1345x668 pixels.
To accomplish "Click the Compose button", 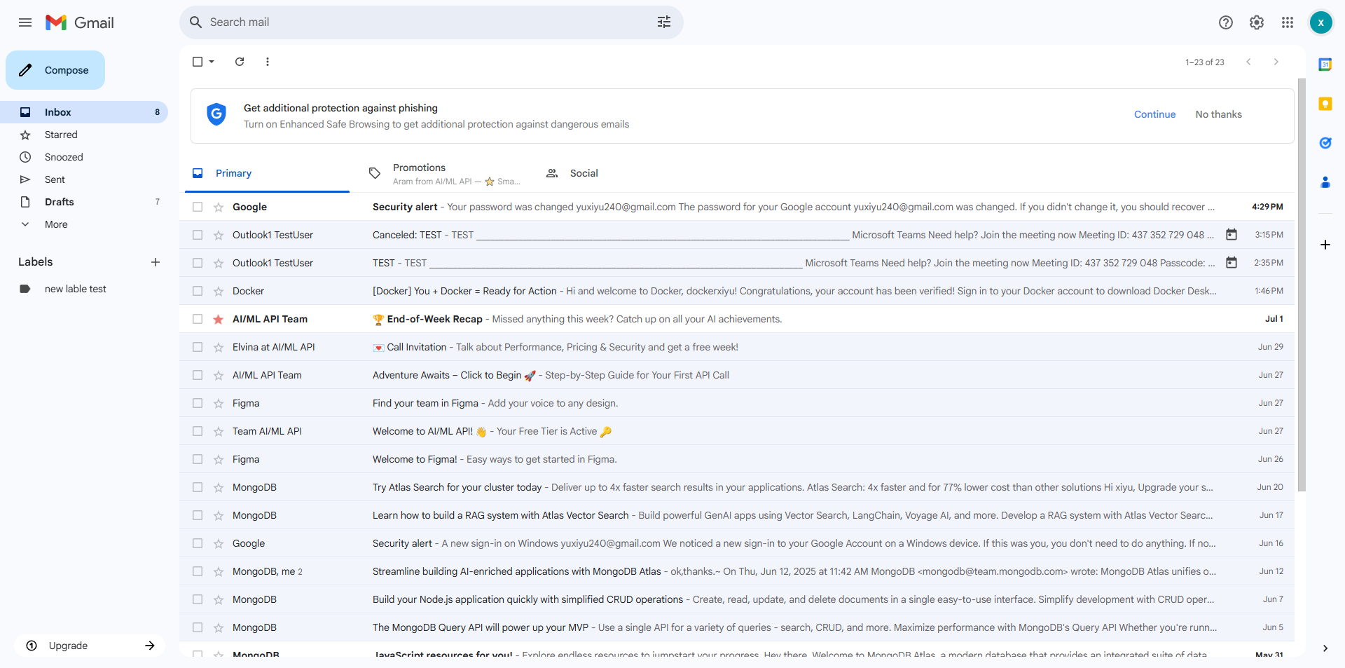I will point(55,70).
